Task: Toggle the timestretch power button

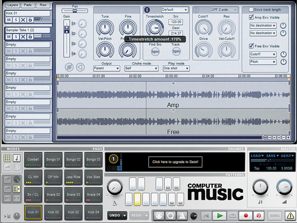Action: [147, 10]
